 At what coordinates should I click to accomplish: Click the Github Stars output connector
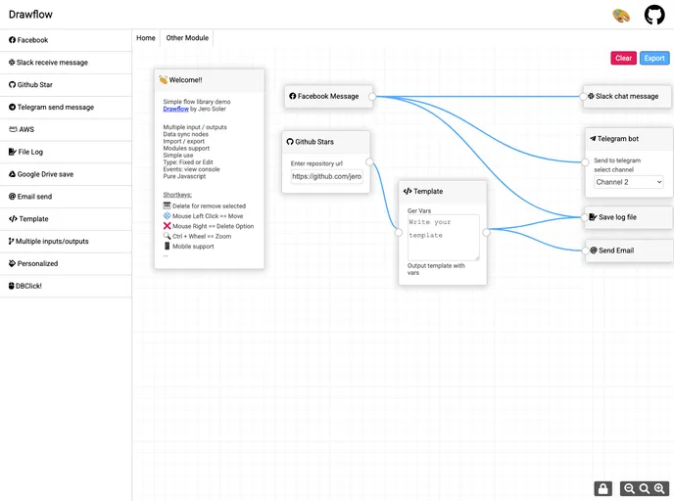point(369,161)
